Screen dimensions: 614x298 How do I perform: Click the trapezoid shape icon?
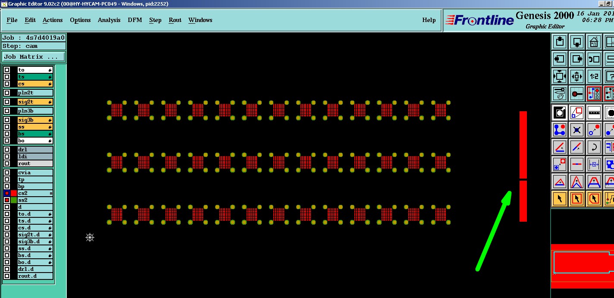pyautogui.click(x=594, y=182)
